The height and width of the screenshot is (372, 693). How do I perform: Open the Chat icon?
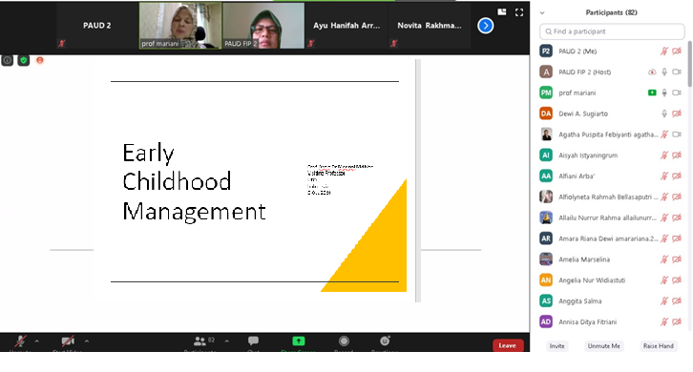(x=253, y=341)
